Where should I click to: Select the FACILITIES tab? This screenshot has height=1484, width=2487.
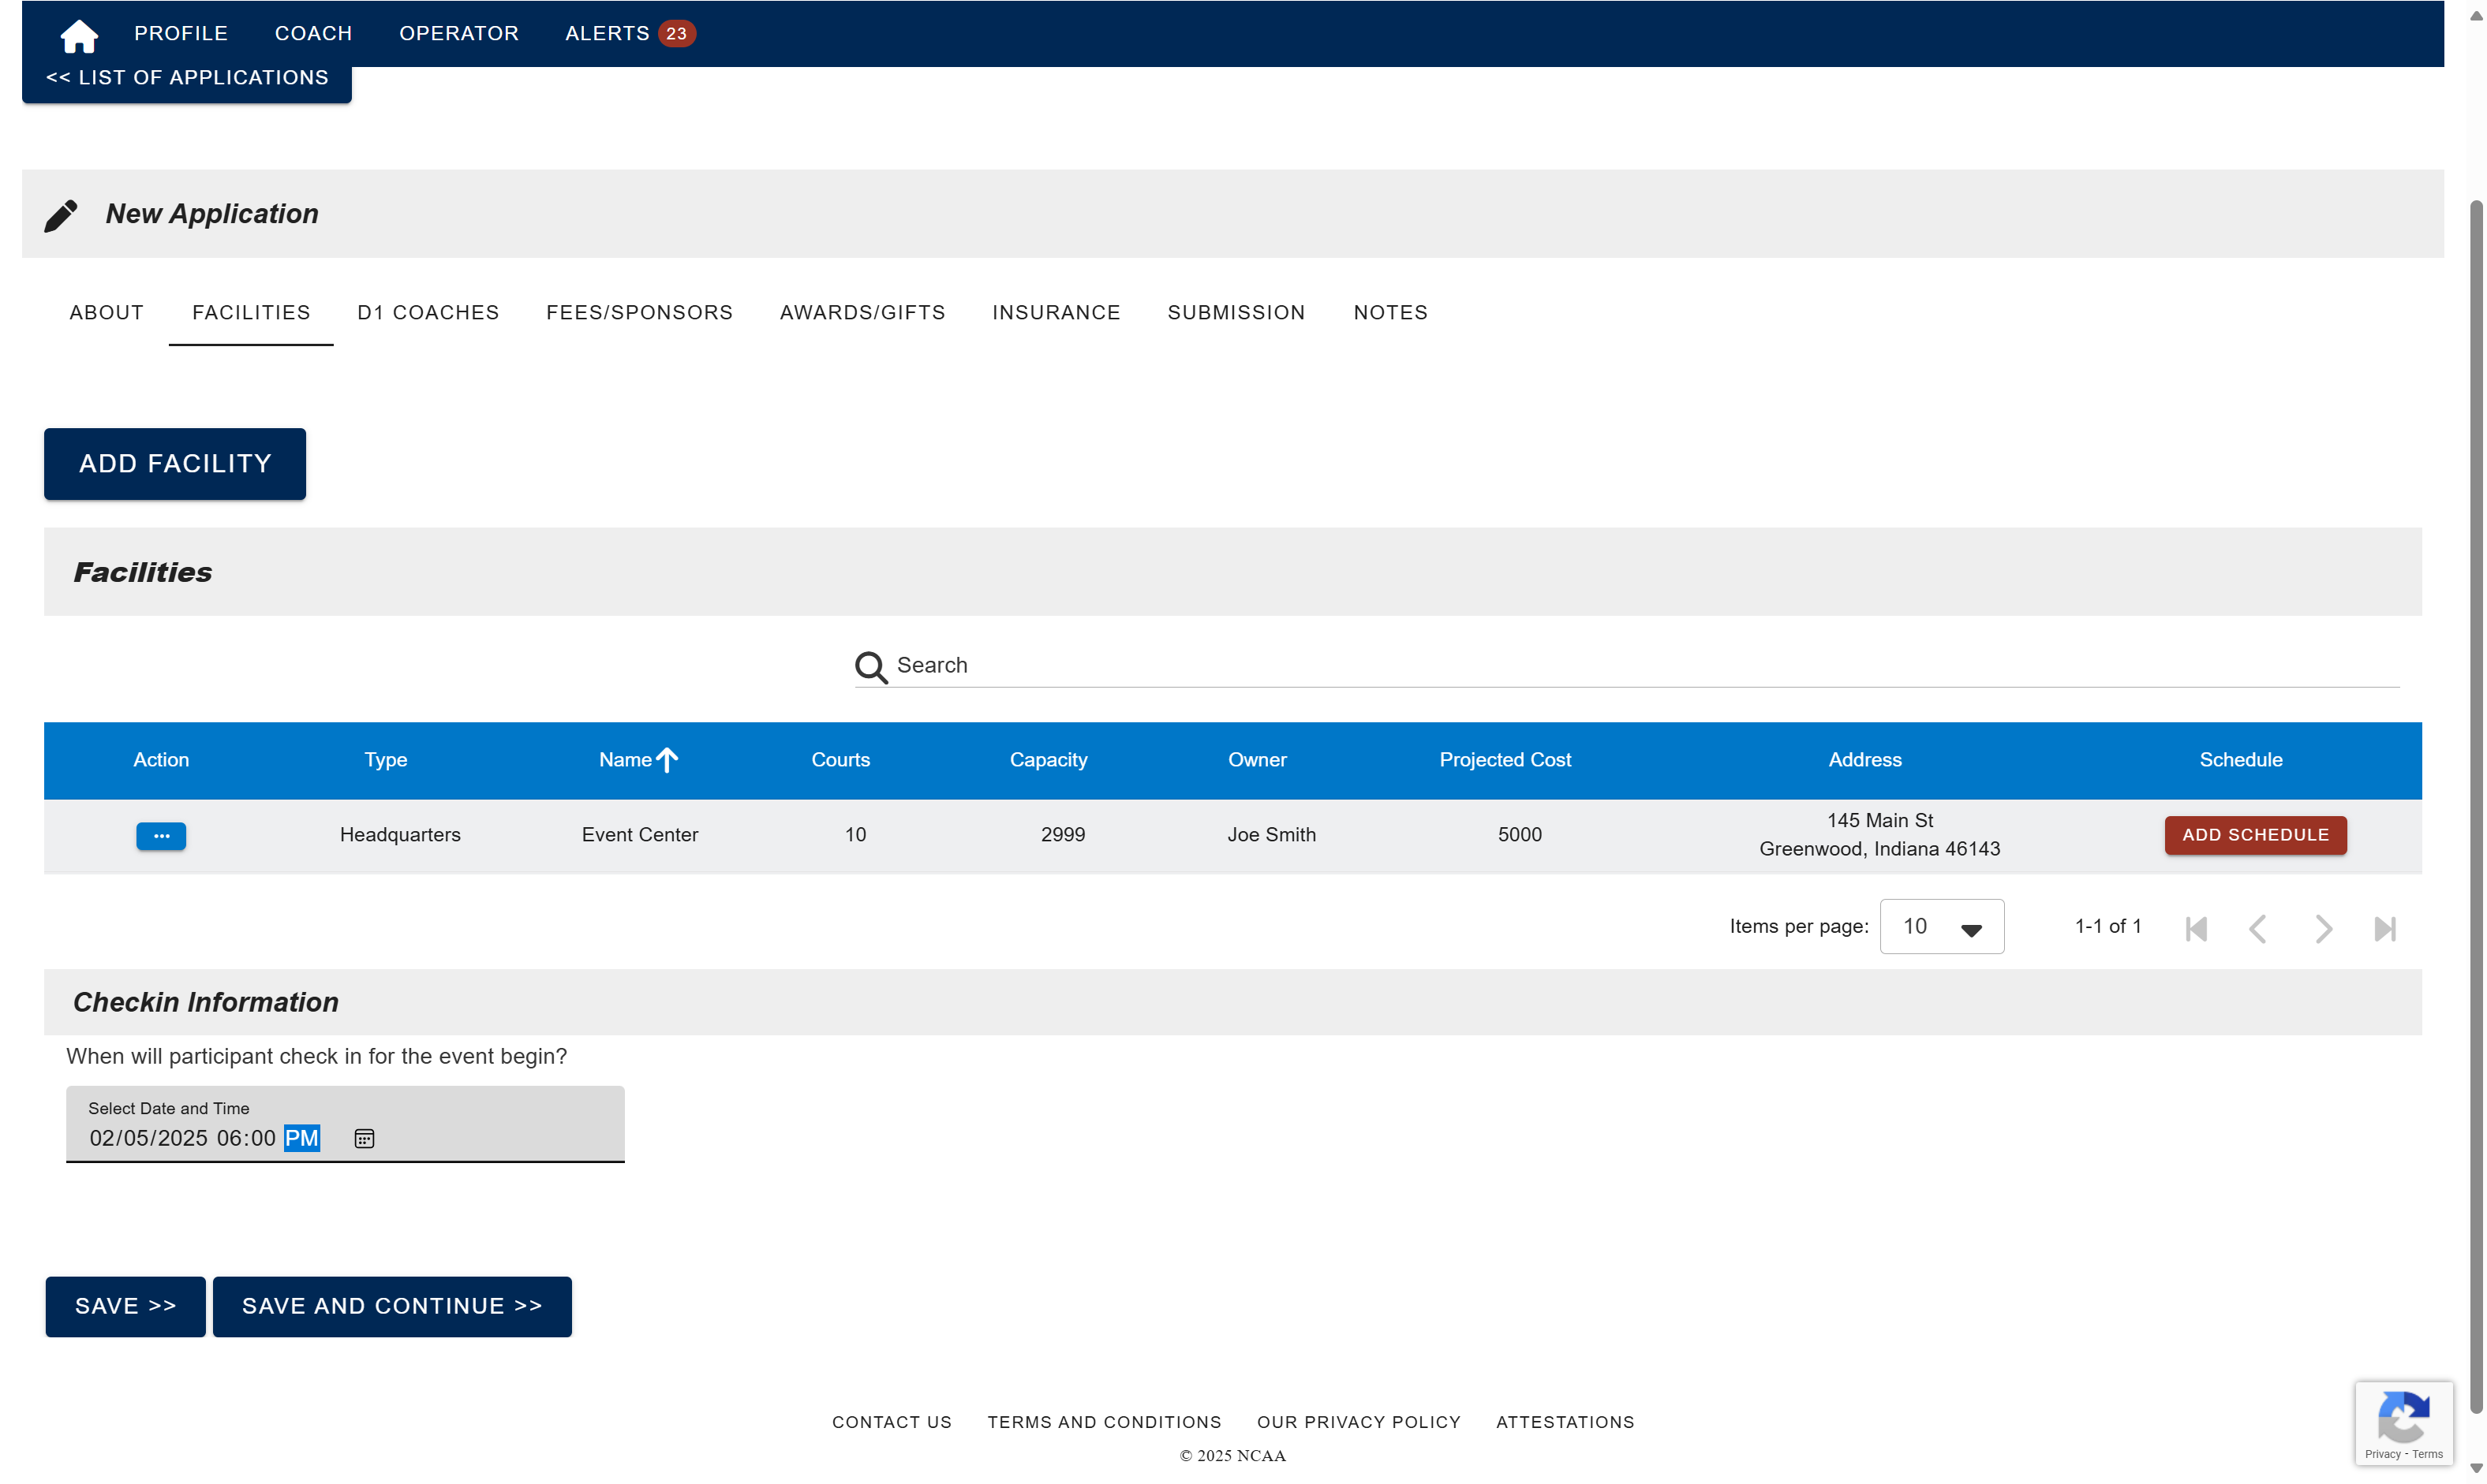click(251, 312)
